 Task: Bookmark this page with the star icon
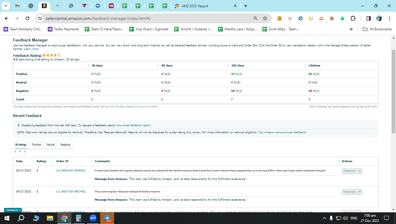(265, 18)
